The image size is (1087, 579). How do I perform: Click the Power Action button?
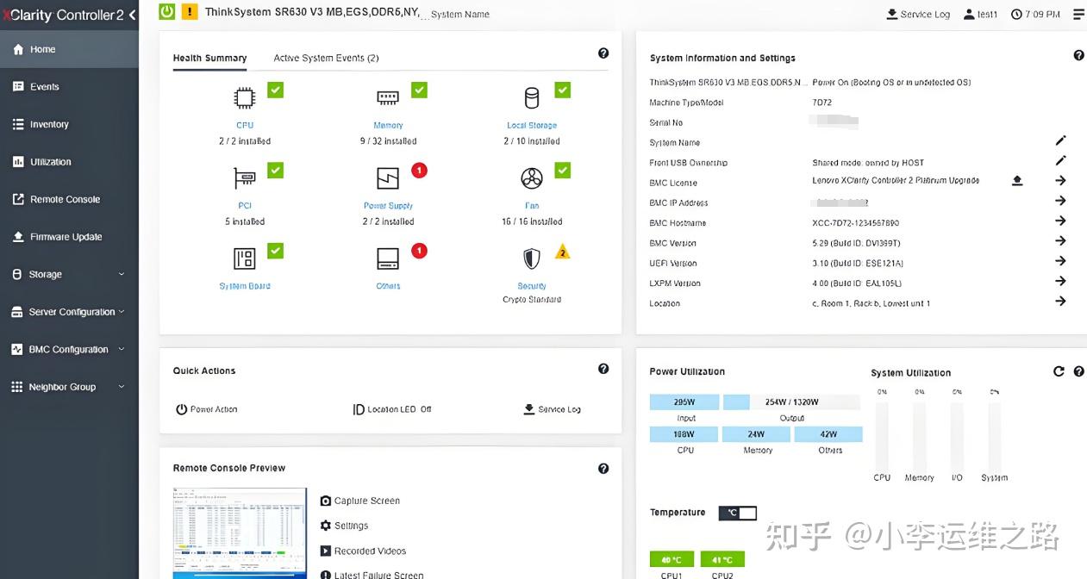207,409
